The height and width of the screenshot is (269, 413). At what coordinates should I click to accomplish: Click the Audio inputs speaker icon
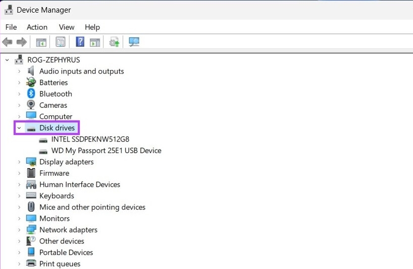tap(31, 71)
